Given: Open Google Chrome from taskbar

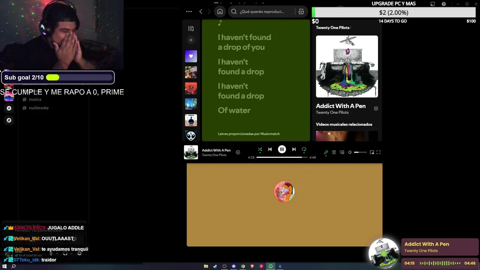Looking at the screenshot, I should click(243, 266).
